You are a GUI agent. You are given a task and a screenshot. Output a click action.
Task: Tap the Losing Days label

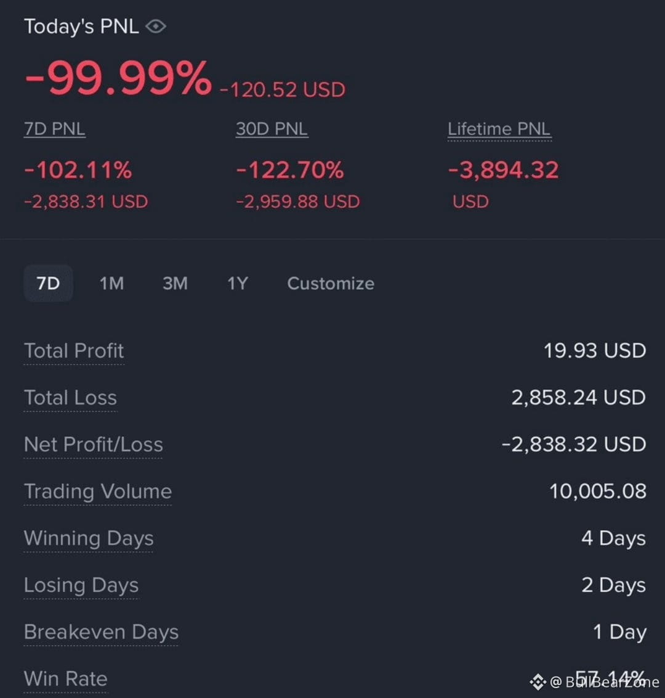coord(81,585)
